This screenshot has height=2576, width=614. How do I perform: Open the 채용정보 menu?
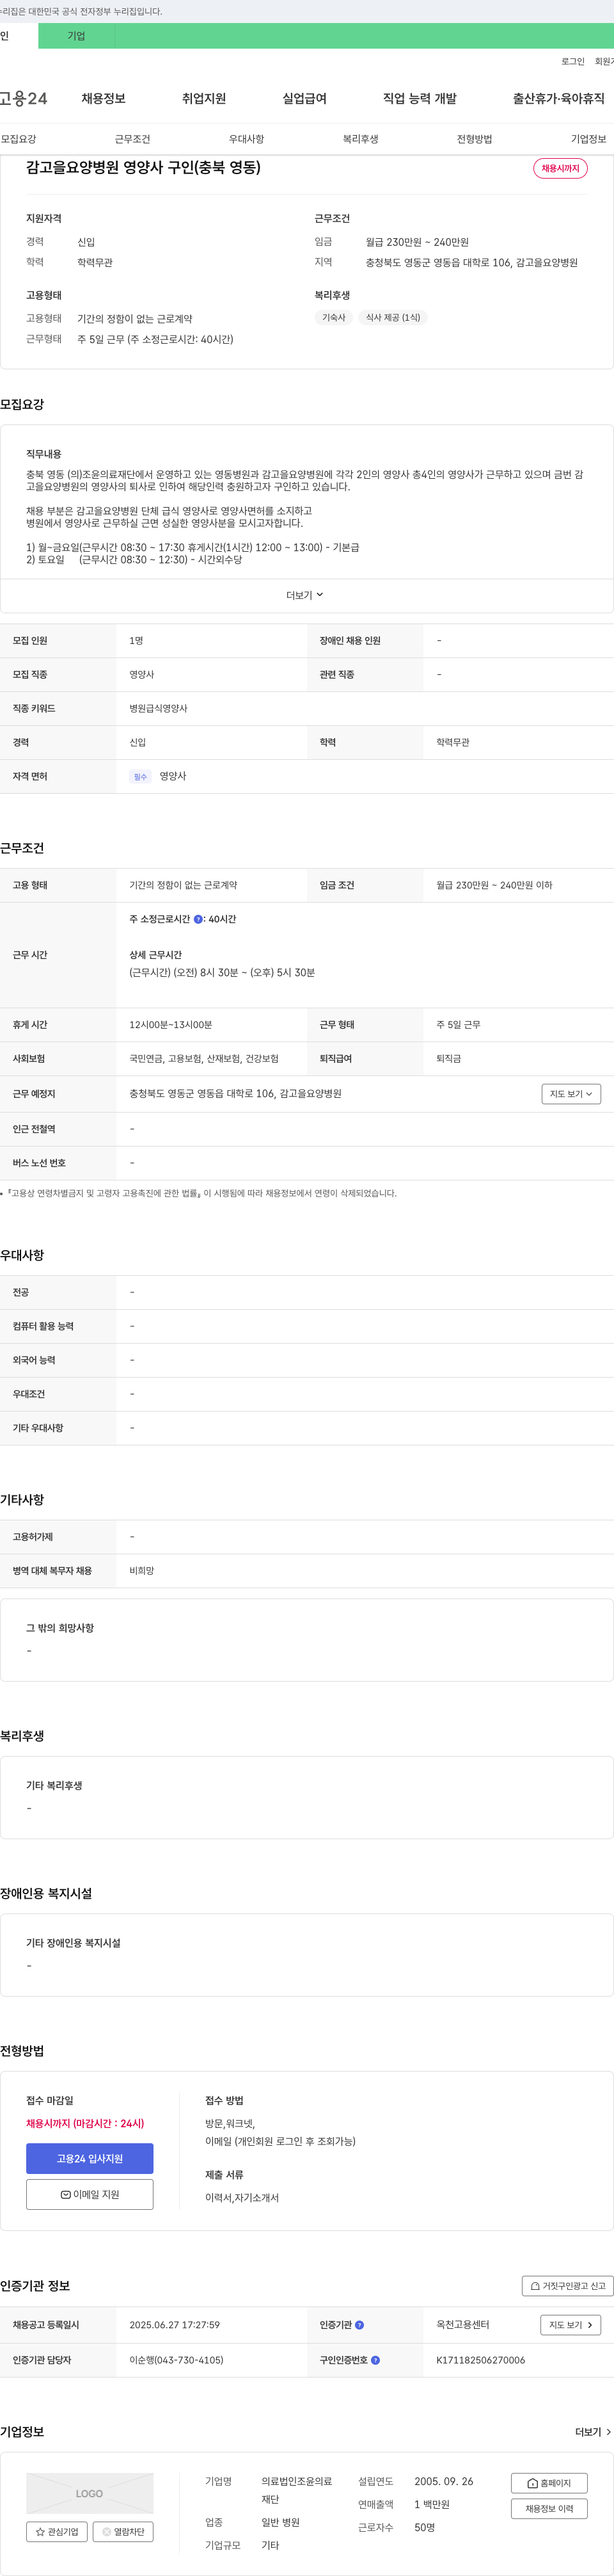coord(104,98)
